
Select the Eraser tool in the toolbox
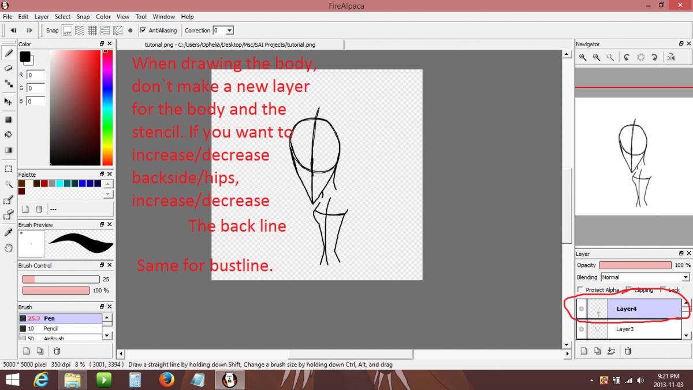pyautogui.click(x=9, y=68)
